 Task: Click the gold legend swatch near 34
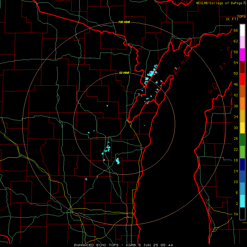tap(242, 116)
